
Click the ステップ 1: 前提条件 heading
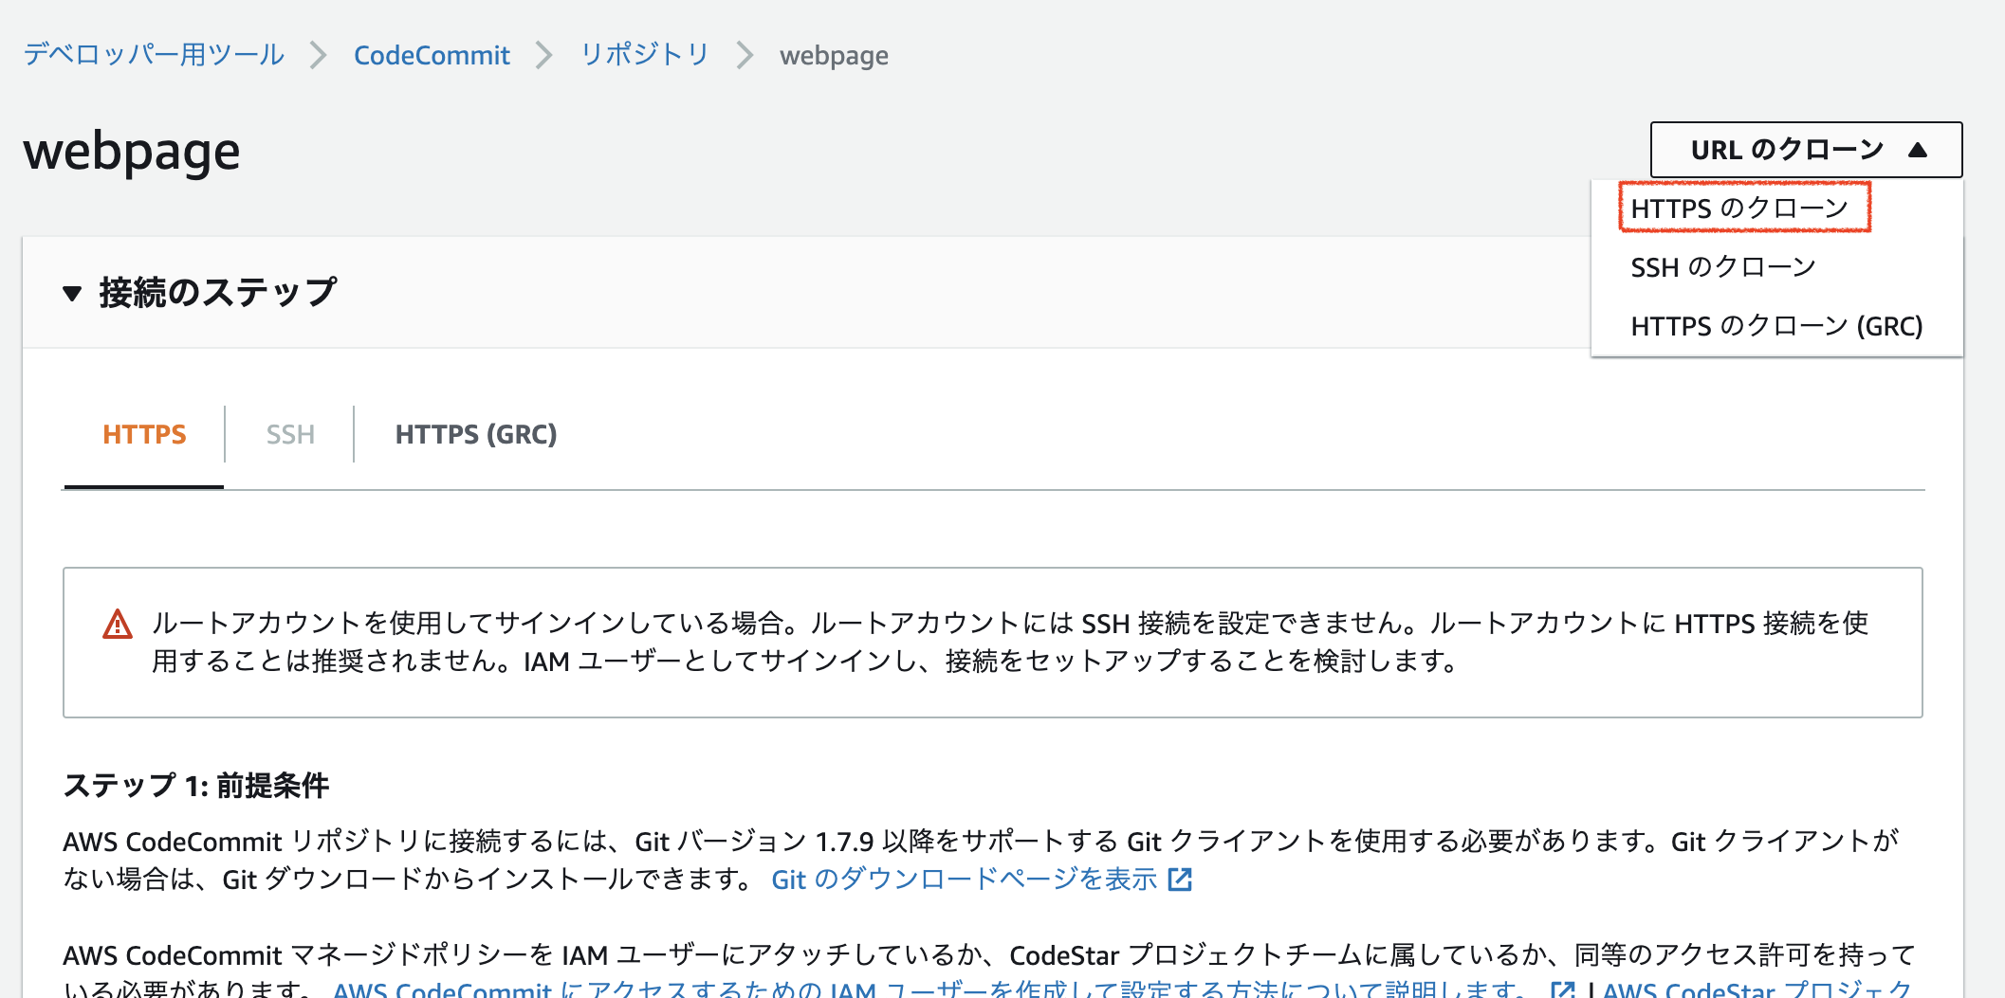pyautogui.click(x=196, y=785)
